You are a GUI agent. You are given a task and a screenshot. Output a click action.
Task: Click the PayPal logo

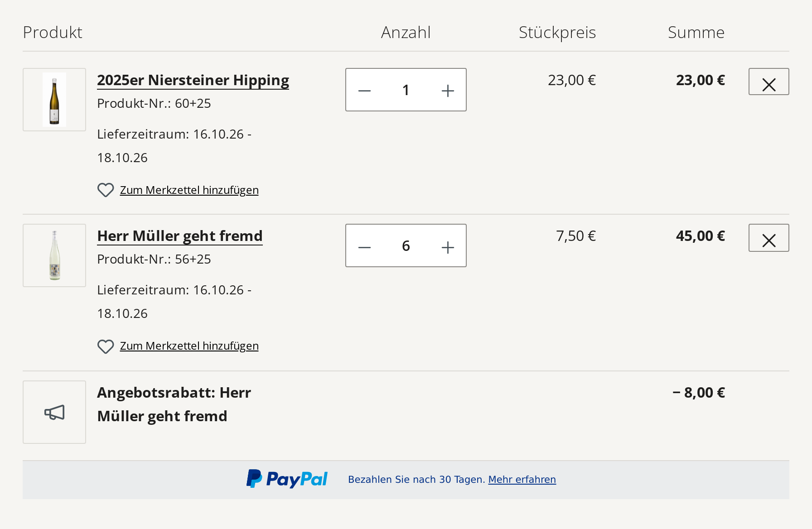coord(287,479)
